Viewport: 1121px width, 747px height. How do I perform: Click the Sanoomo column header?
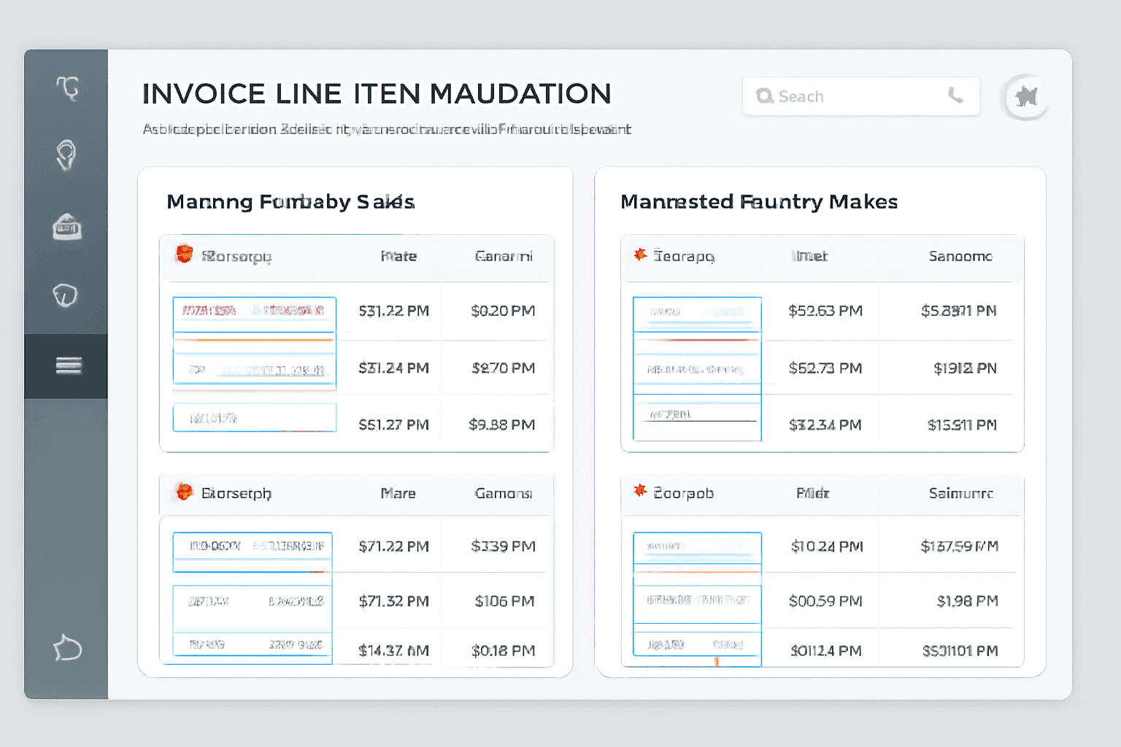tap(960, 256)
